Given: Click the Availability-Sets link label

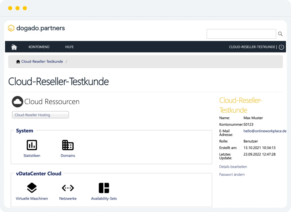Looking at the screenshot, I should 104,199.
